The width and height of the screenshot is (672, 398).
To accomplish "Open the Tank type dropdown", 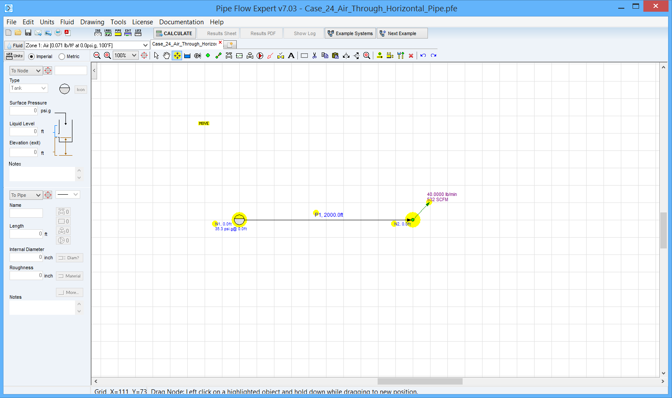I will [29, 88].
